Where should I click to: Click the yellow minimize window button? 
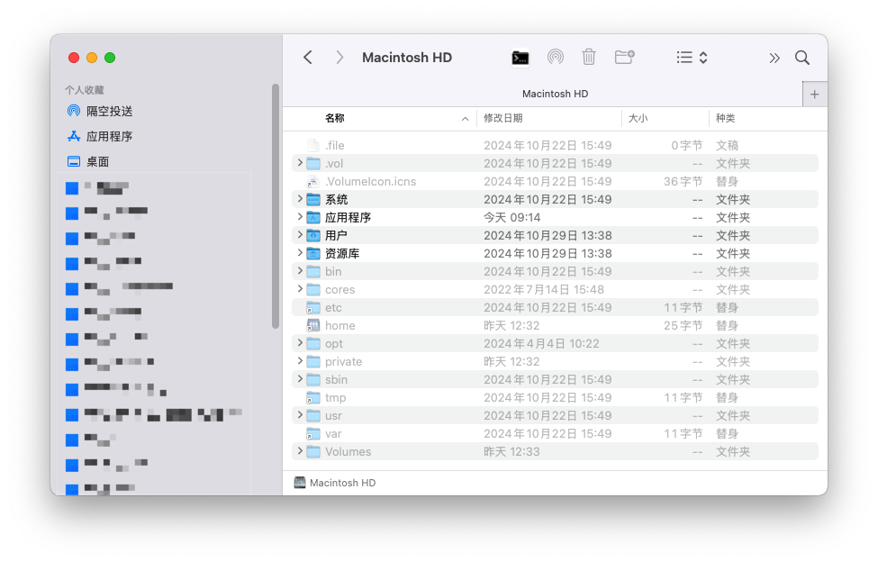[x=92, y=58]
